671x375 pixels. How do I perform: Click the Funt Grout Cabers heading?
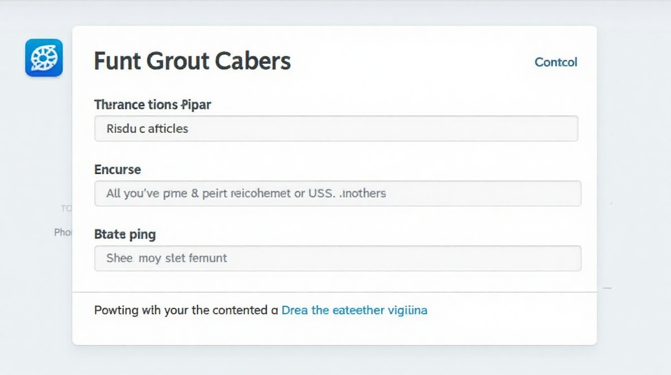(x=192, y=60)
